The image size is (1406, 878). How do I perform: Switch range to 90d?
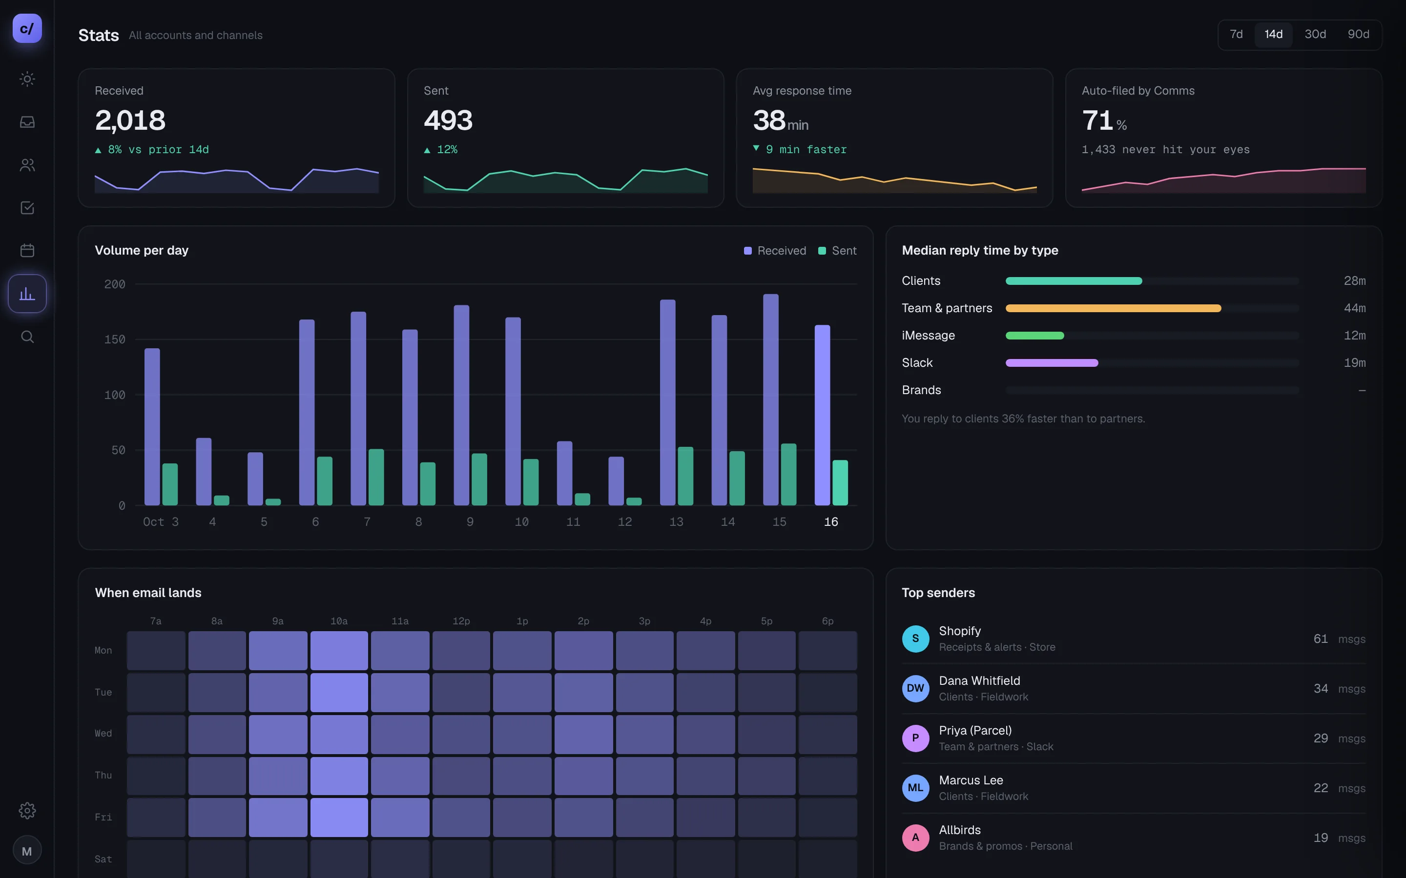1358,34
